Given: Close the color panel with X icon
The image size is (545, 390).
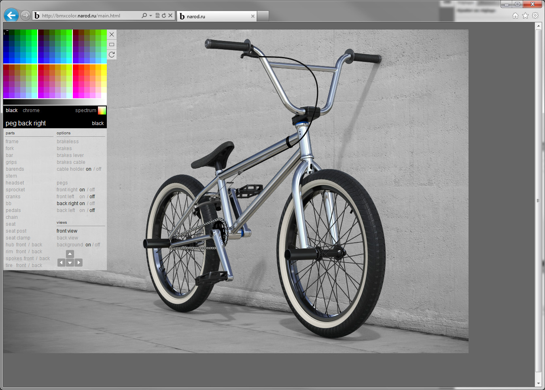Looking at the screenshot, I should tap(112, 34).
